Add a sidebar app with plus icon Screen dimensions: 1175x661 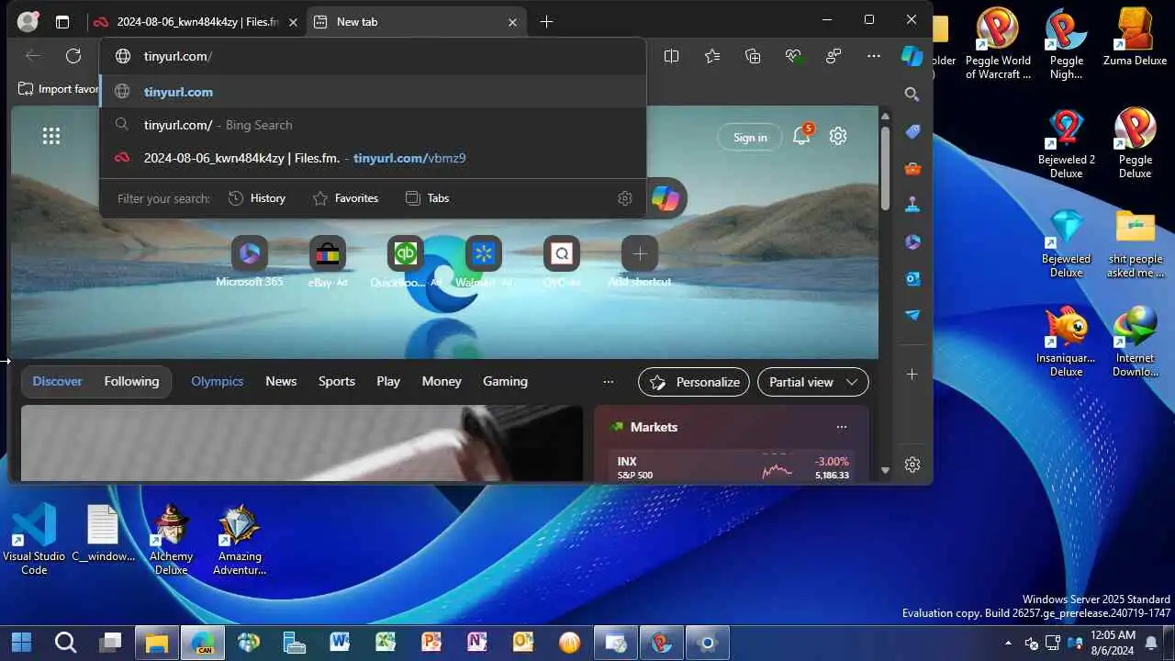pyautogui.click(x=912, y=375)
